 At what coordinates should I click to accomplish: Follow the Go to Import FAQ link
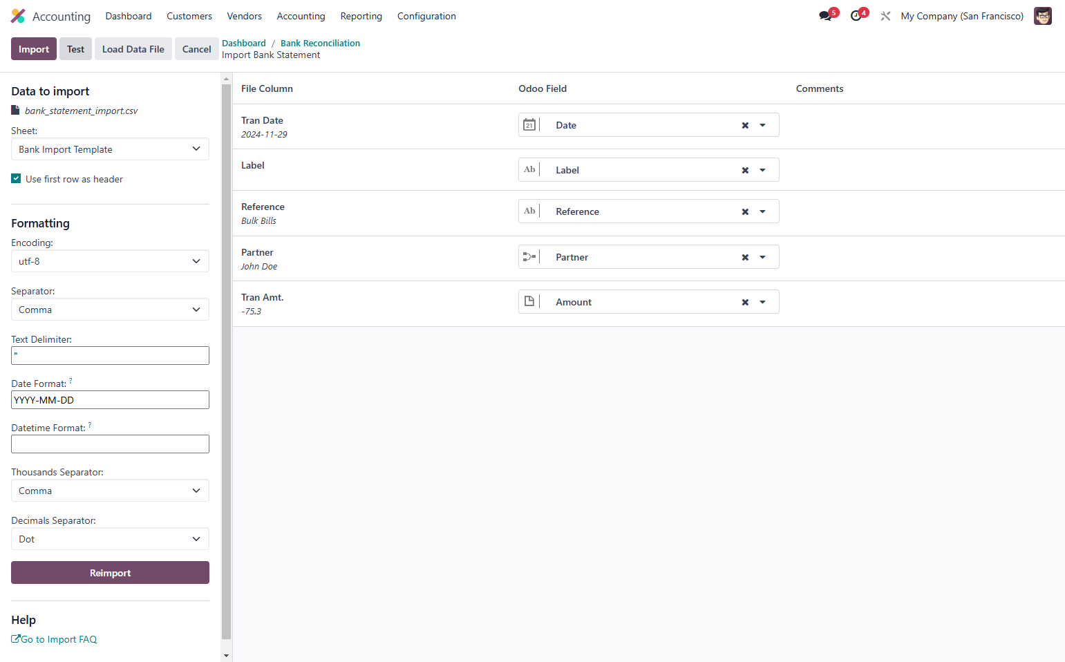click(54, 639)
